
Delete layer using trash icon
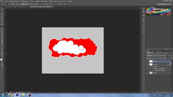(169, 92)
